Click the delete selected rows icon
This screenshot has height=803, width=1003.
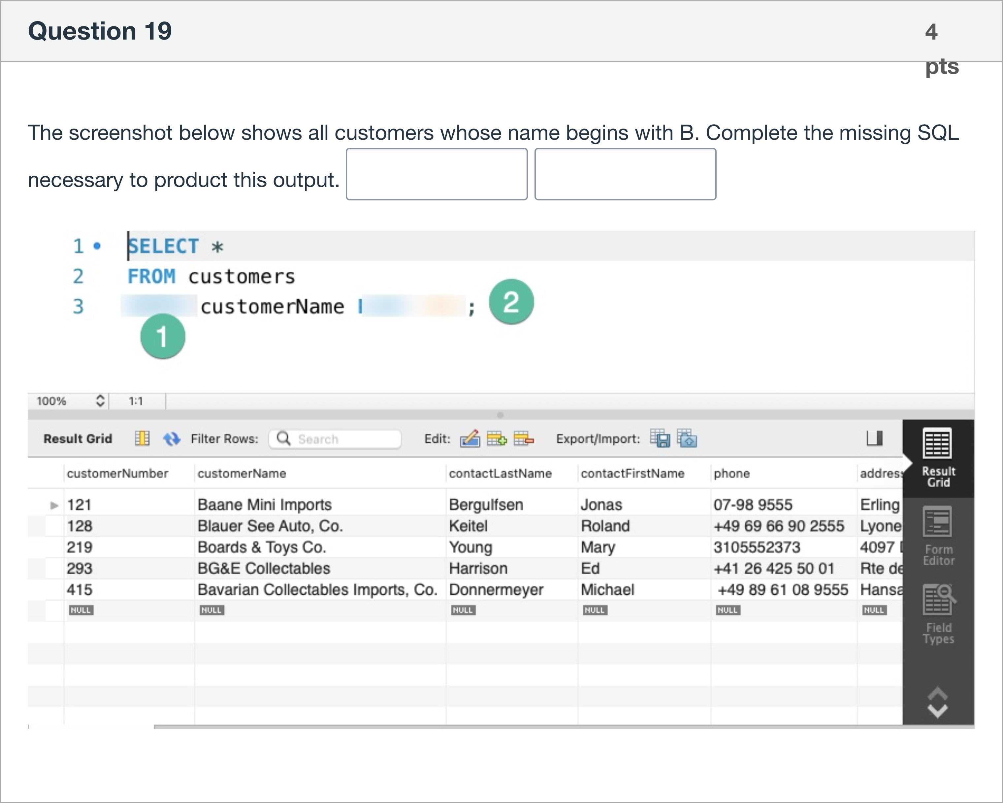[x=523, y=438]
